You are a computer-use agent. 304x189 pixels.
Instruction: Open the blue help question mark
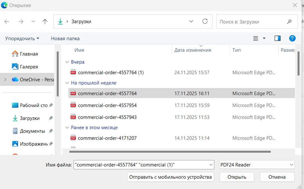click(x=292, y=38)
